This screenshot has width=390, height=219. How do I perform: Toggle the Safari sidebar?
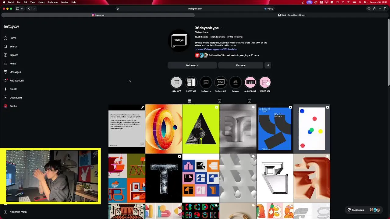coord(18,9)
